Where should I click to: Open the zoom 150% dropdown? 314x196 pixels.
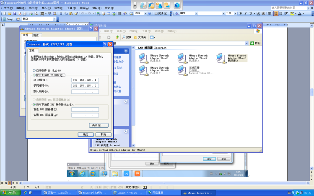(145, 13)
